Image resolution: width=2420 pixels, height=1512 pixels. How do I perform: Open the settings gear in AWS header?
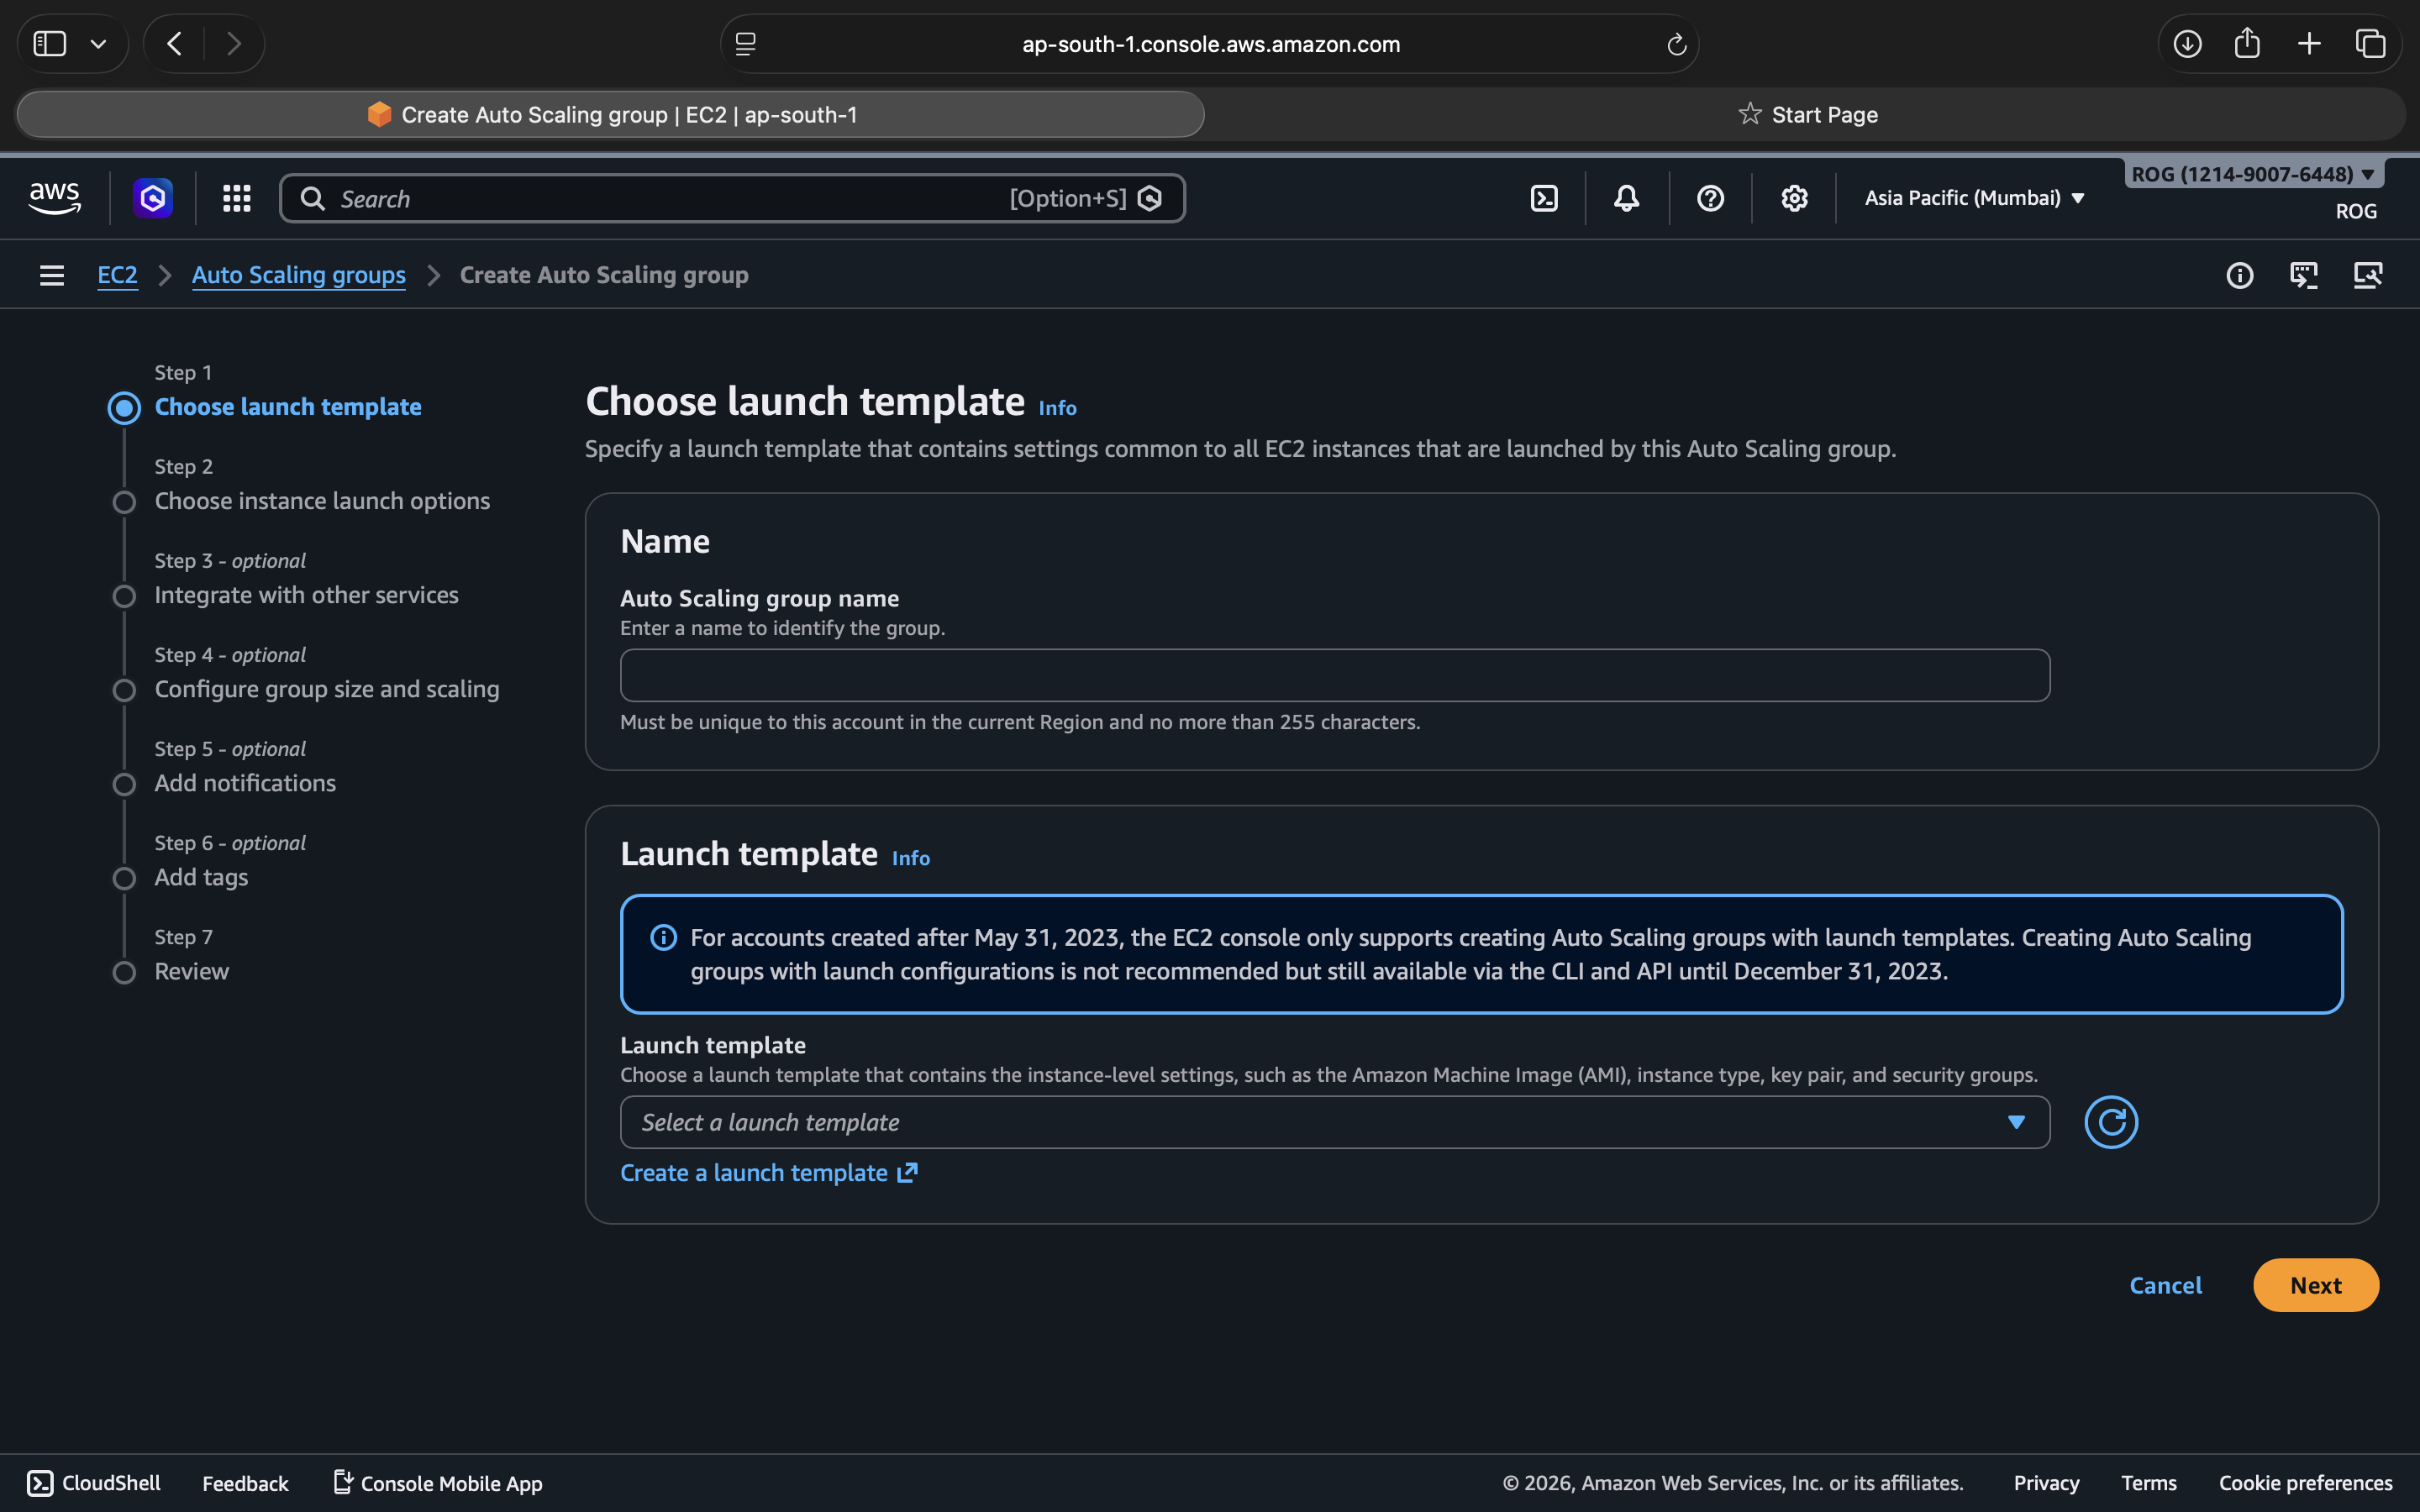click(1794, 198)
